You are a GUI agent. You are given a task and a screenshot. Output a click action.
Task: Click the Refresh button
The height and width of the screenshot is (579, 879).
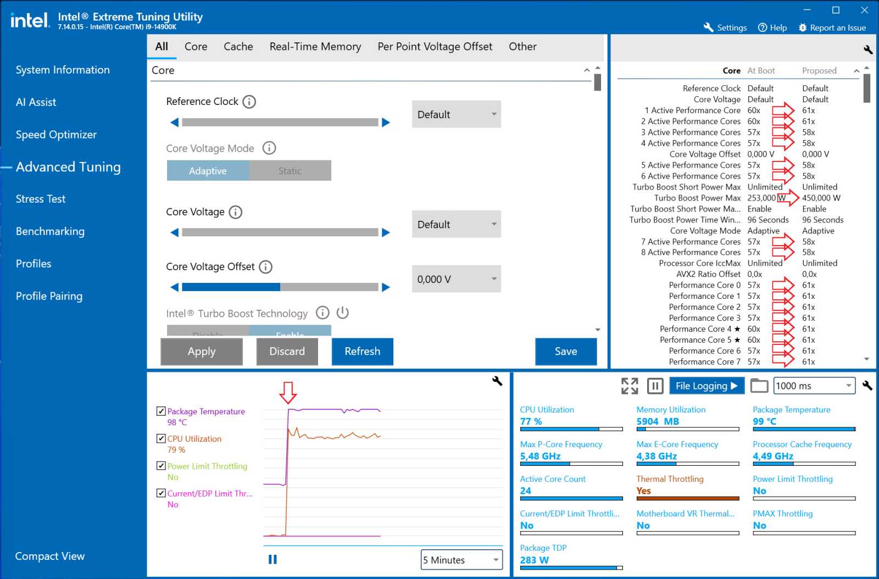pyautogui.click(x=363, y=352)
